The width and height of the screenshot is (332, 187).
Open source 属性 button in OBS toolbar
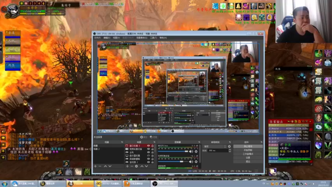[x=144, y=137]
